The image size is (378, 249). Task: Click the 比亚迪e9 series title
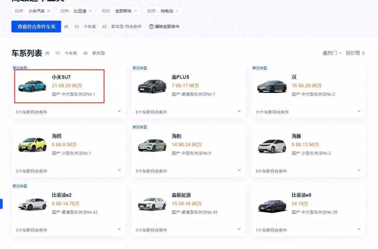tap(301, 195)
